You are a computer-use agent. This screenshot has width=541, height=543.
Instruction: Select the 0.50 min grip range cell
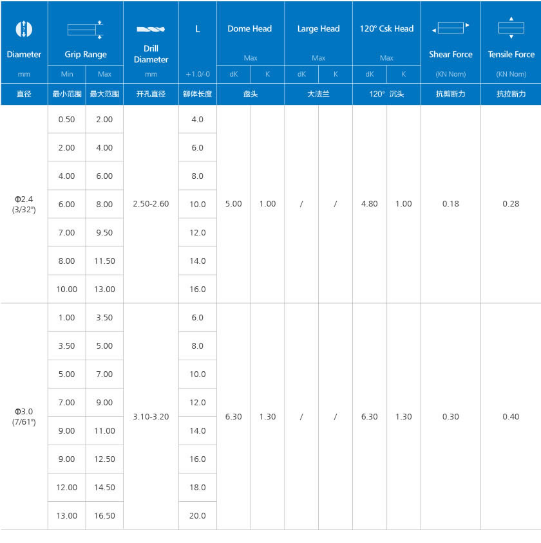[67, 120]
